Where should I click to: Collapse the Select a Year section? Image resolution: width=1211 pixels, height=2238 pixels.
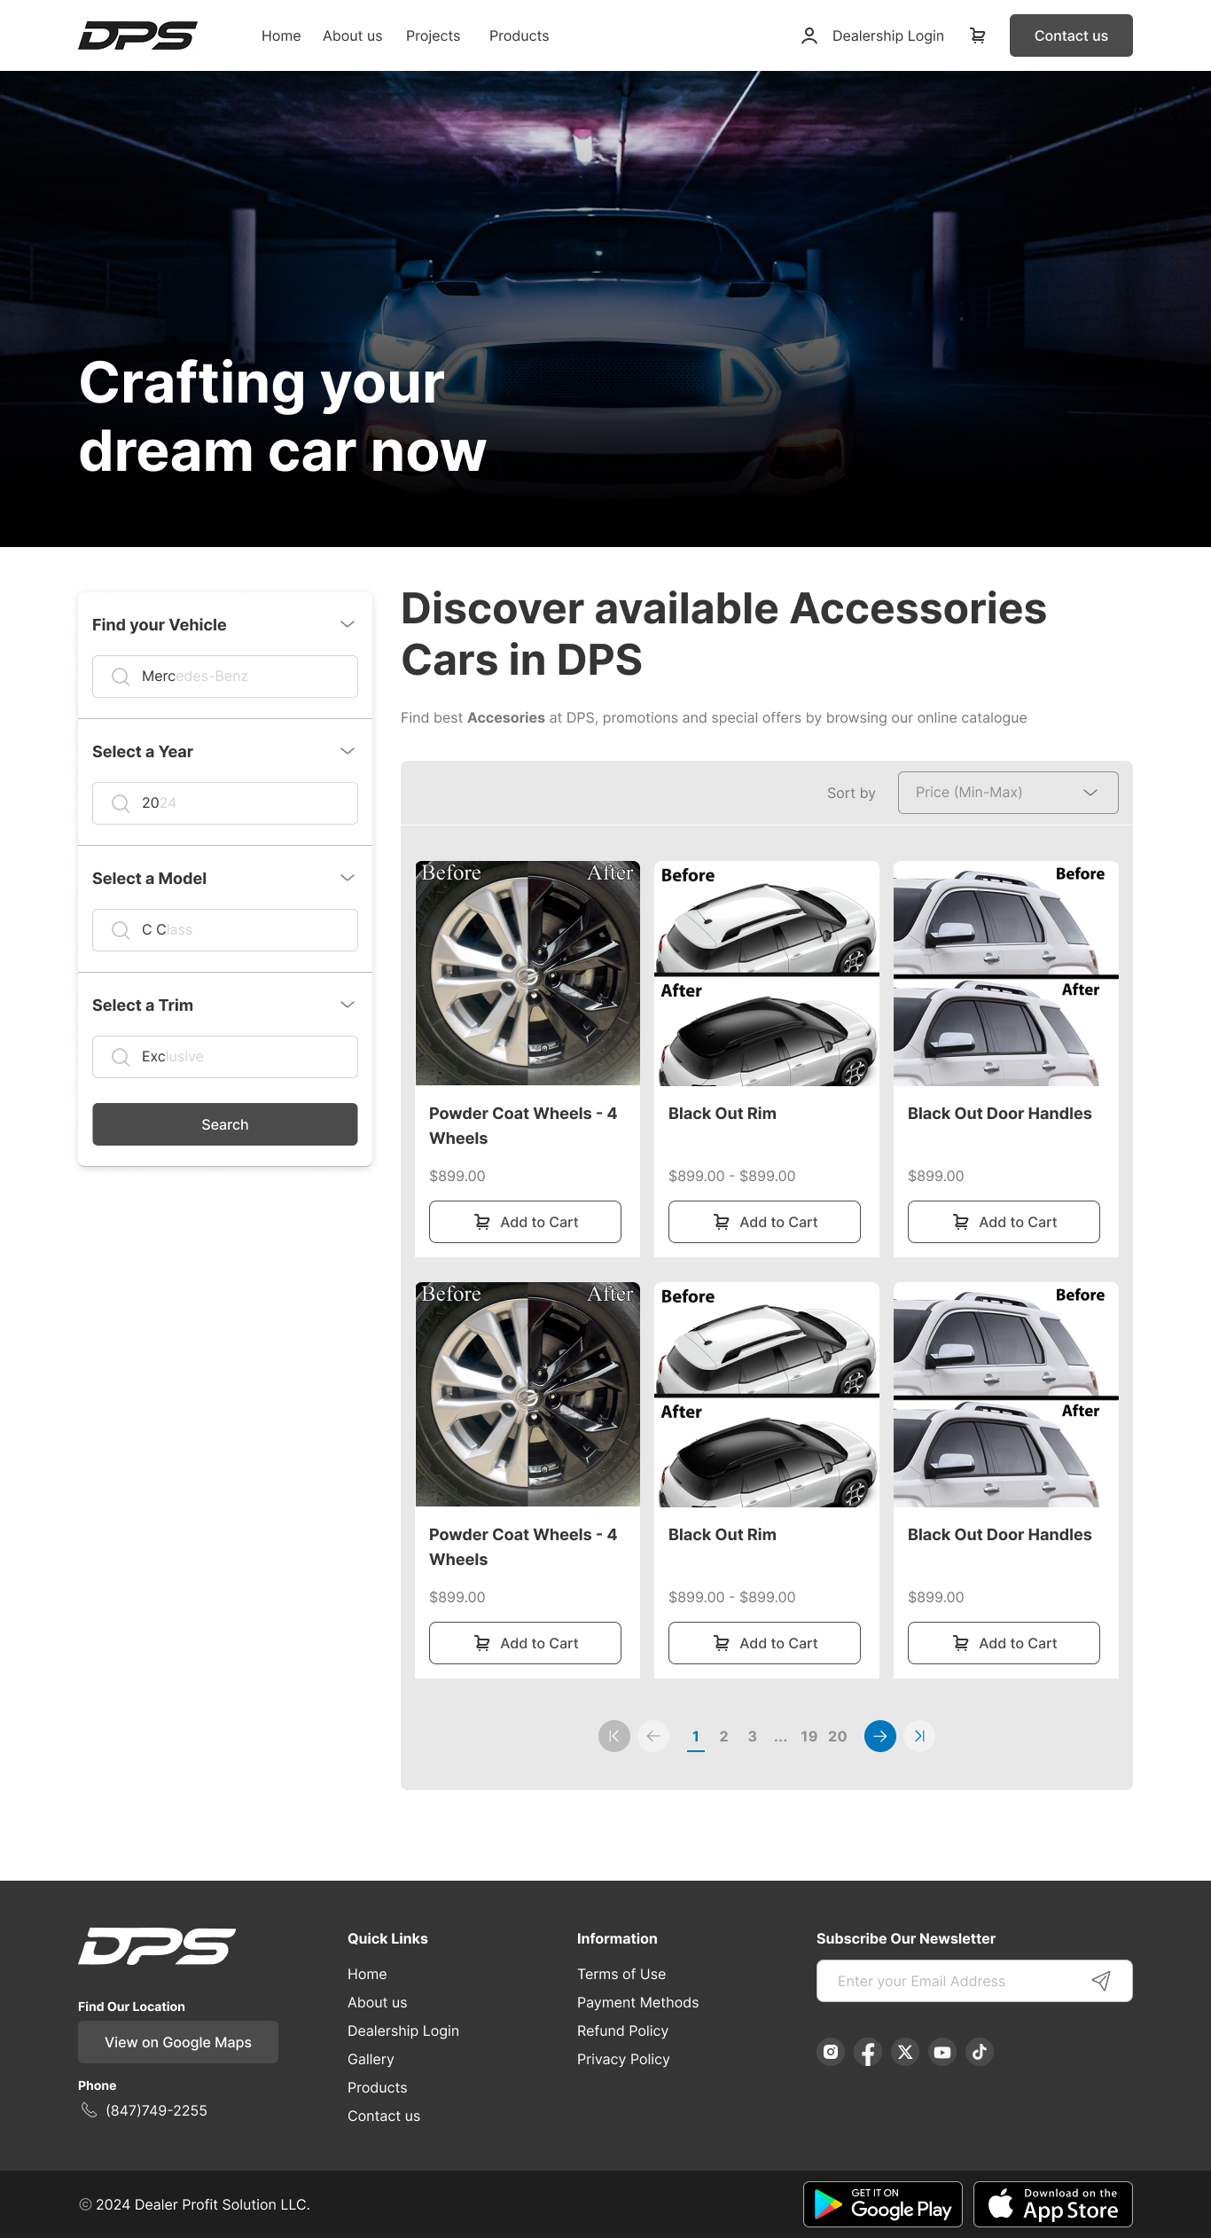[x=348, y=751]
